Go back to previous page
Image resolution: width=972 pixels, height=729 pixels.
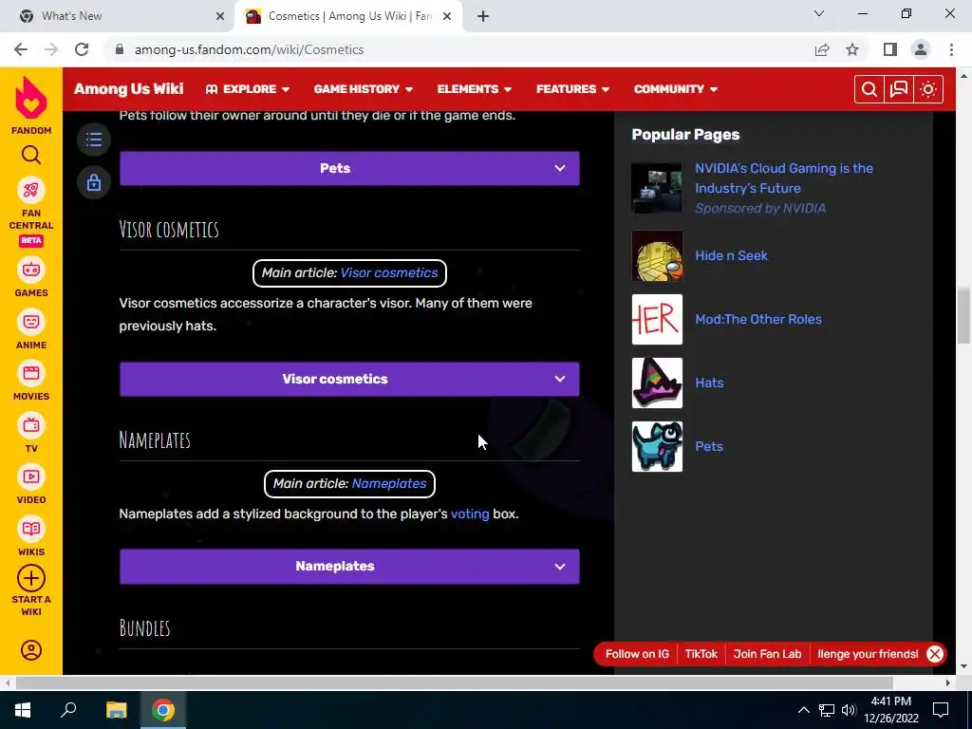click(x=21, y=49)
